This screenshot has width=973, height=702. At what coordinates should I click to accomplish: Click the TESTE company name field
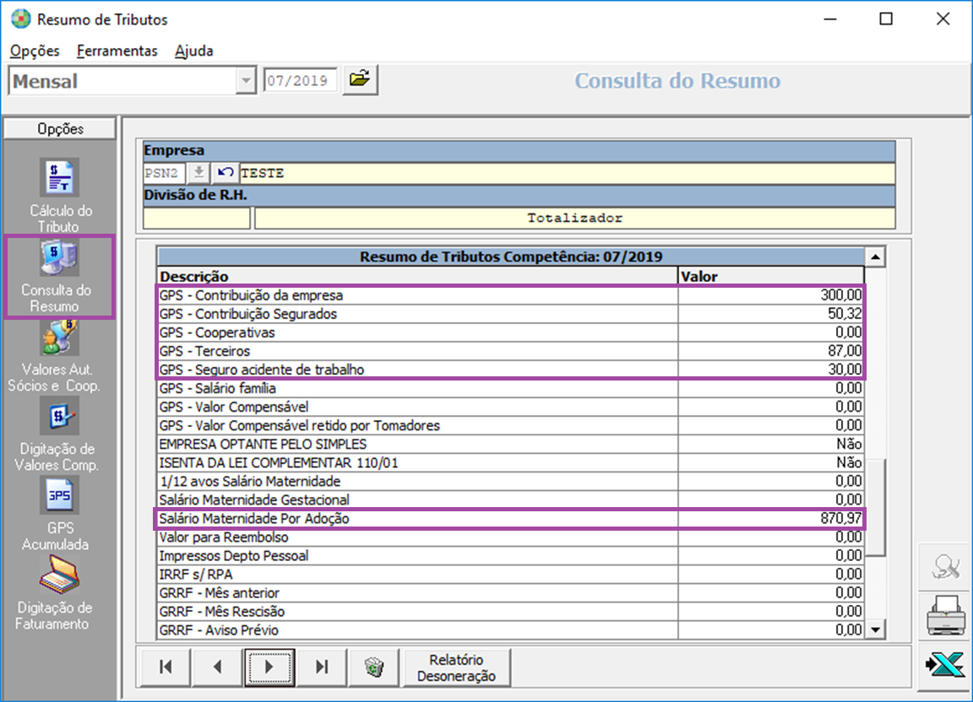click(x=568, y=173)
